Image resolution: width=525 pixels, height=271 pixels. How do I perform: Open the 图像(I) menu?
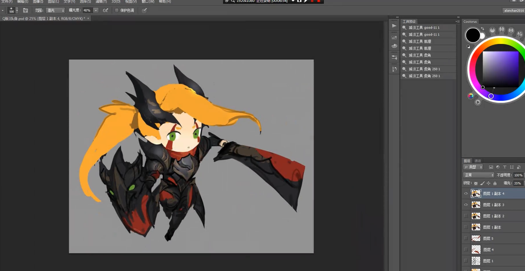[38, 2]
